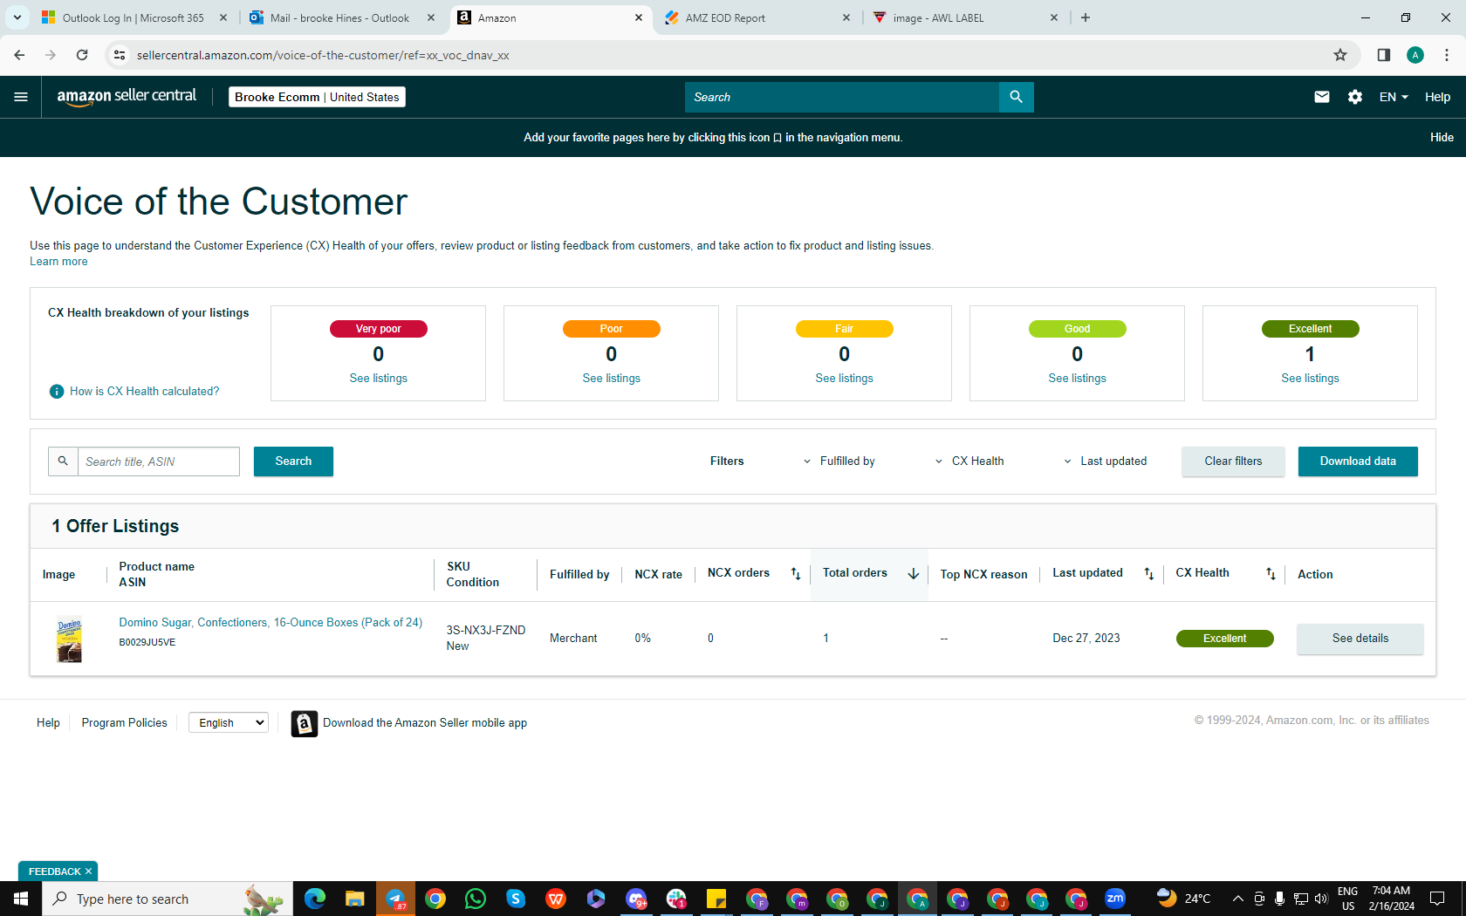
Task: Open Zoom from taskbar
Action: 1115,899
